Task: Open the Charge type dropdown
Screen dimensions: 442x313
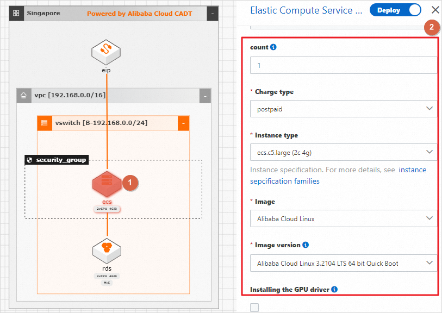Action: coord(344,109)
